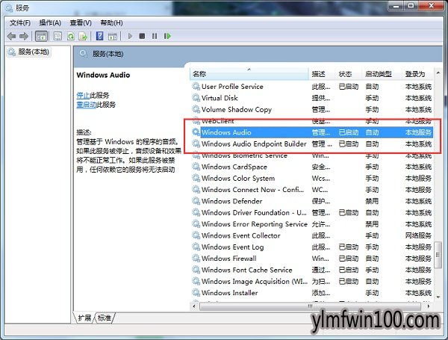Image resolution: width=448 pixels, height=340 pixels.
Task: Click the Properties toolbar icon
Action: [x=57, y=37]
